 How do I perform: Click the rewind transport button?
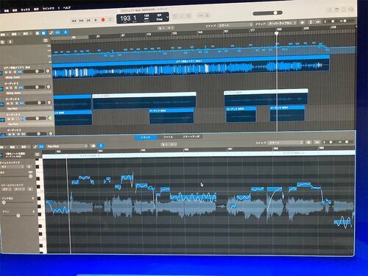pos(74,21)
